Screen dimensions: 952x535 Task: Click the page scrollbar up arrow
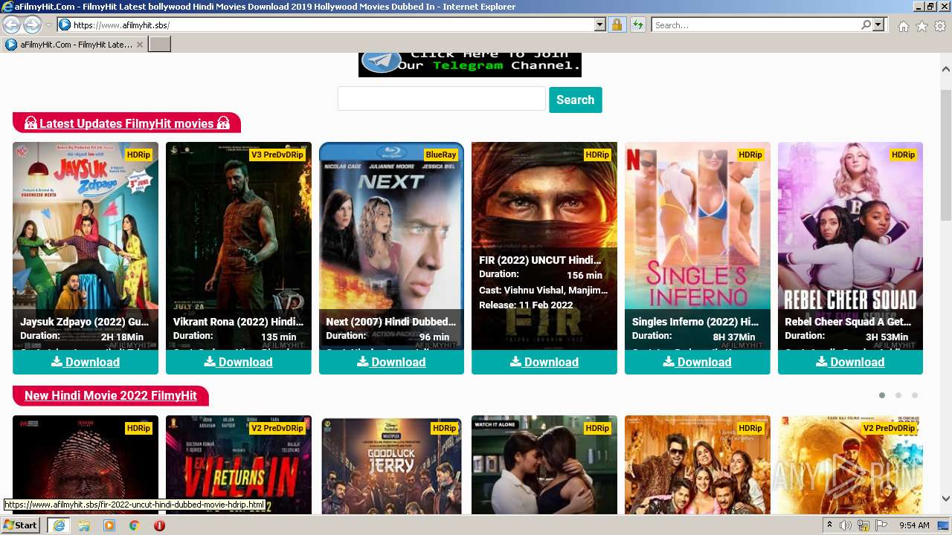[946, 68]
